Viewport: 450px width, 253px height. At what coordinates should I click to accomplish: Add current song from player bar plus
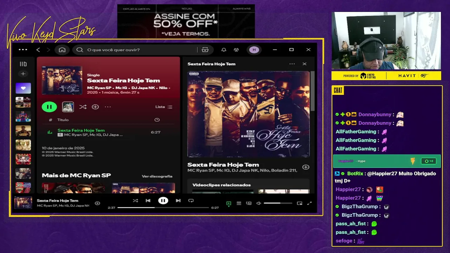coord(97,203)
